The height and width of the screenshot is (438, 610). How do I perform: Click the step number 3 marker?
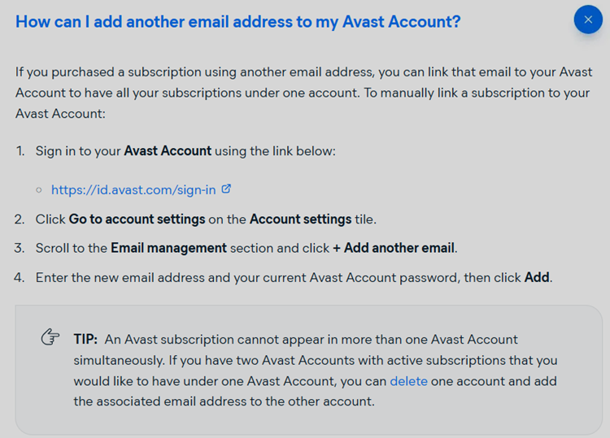tap(19, 248)
